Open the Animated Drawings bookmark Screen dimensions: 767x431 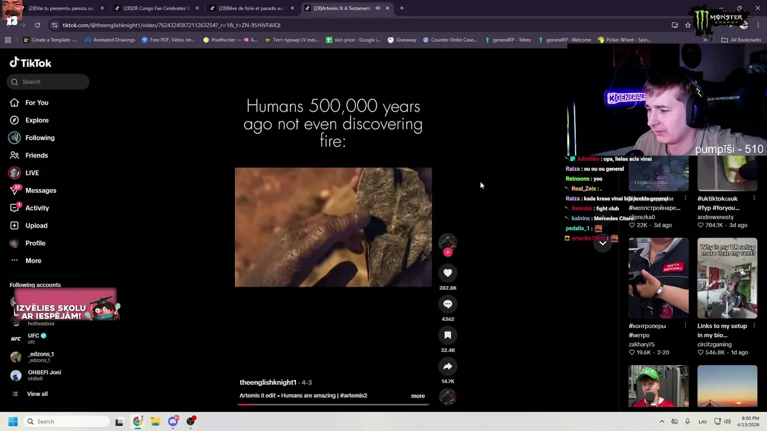tap(110, 40)
